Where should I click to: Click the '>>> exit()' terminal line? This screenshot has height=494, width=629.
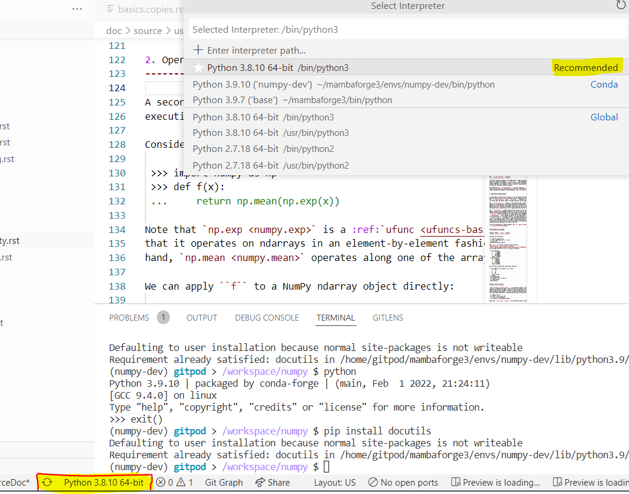(135, 419)
